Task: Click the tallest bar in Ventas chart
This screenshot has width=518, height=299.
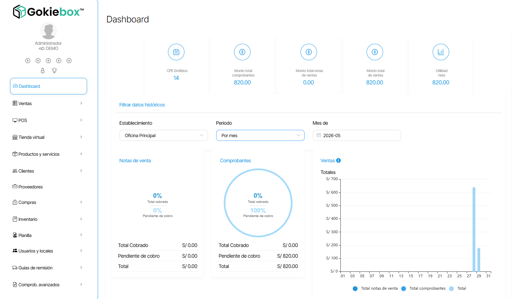Action: (x=474, y=229)
